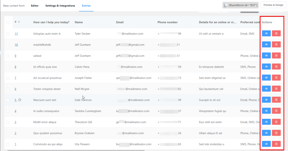
Task: Select the Entries tab
Action: [86, 6]
